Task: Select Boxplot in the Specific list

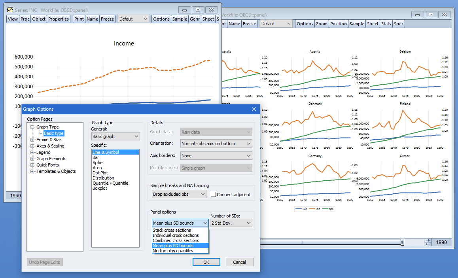Action: (100, 188)
